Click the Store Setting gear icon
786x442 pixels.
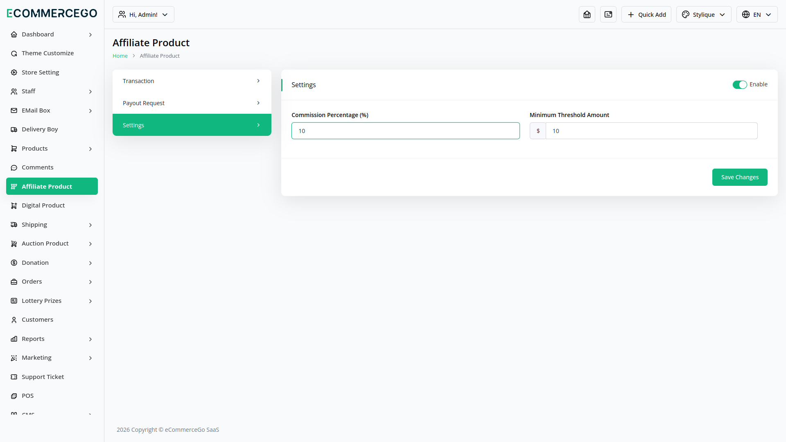click(x=14, y=72)
